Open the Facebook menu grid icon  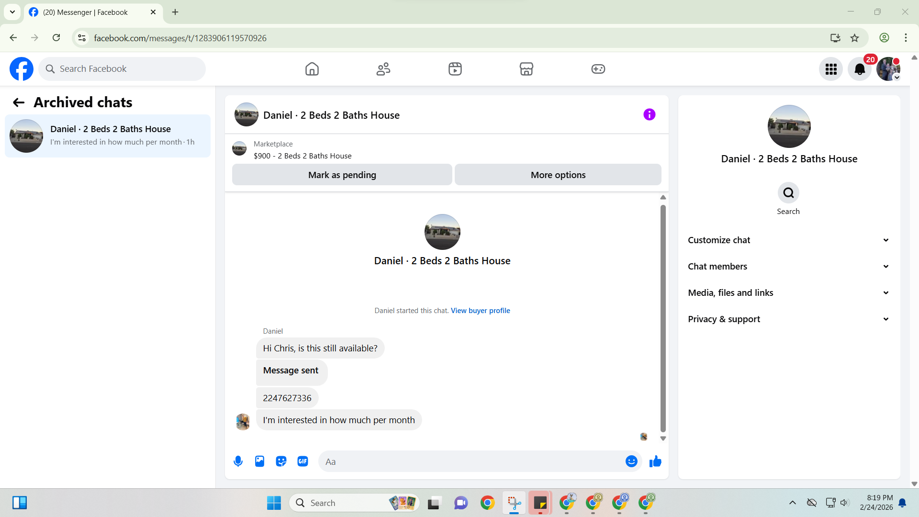(x=831, y=69)
